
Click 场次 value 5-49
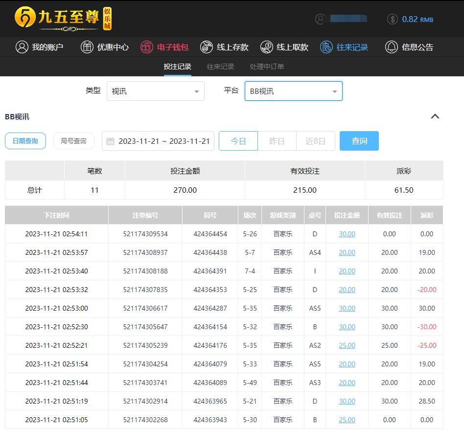(250, 383)
